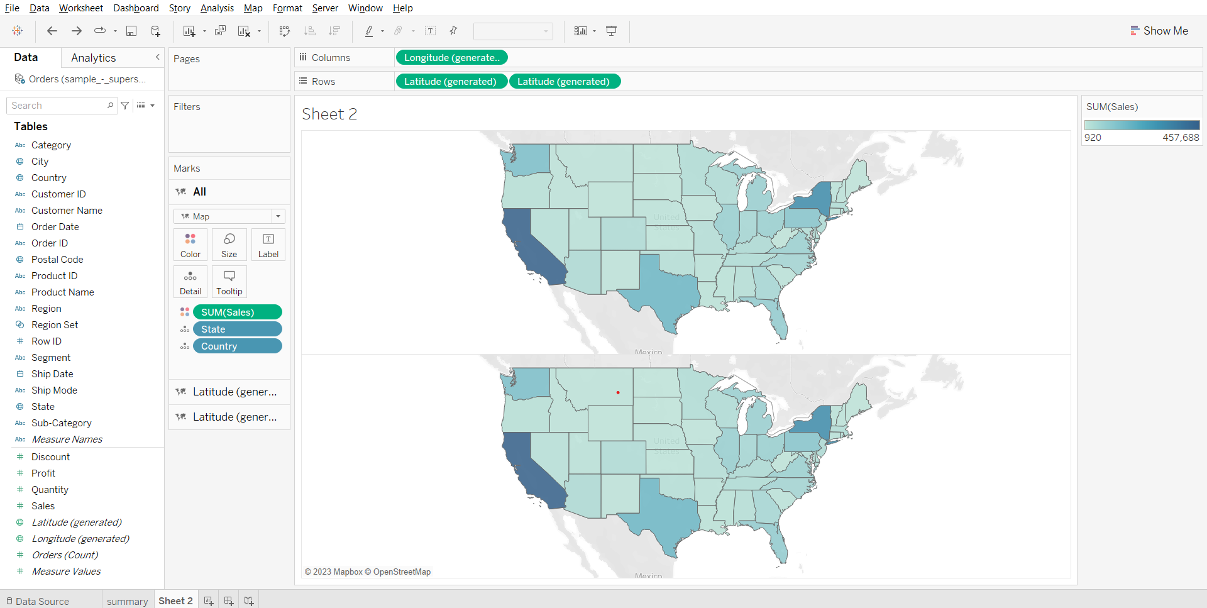
Task: Toggle Show Mark Labels in the toolbar
Action: point(431,31)
